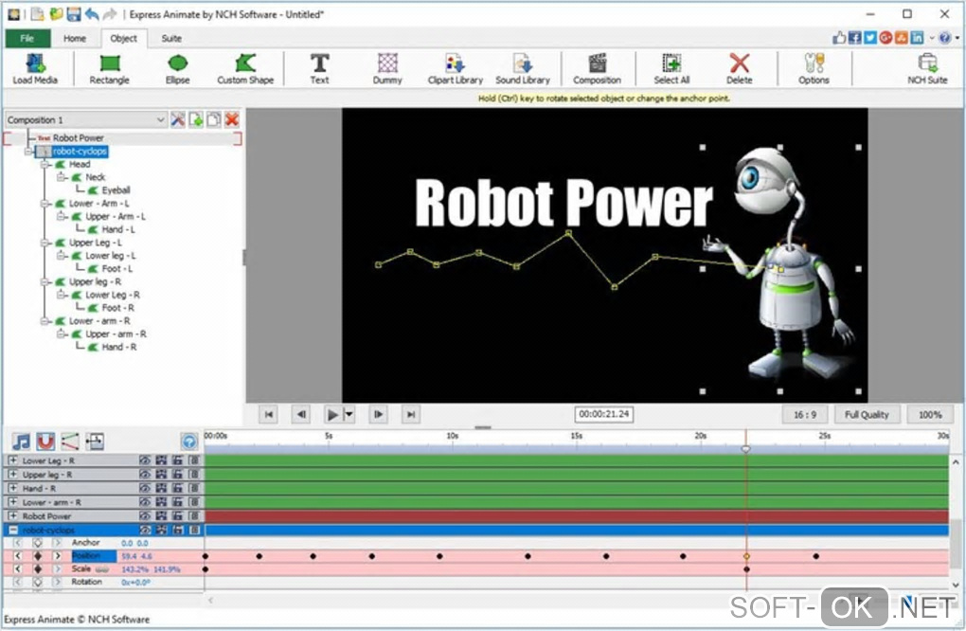
Task: Add a Text object
Action: (x=319, y=68)
